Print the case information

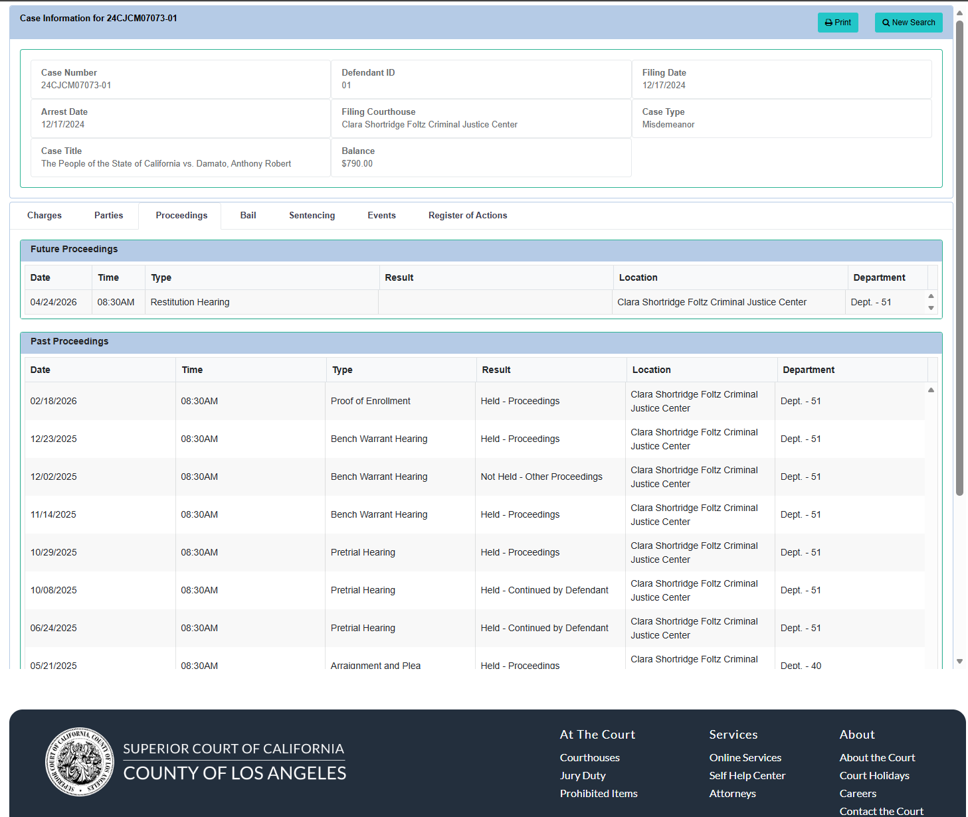coord(838,22)
